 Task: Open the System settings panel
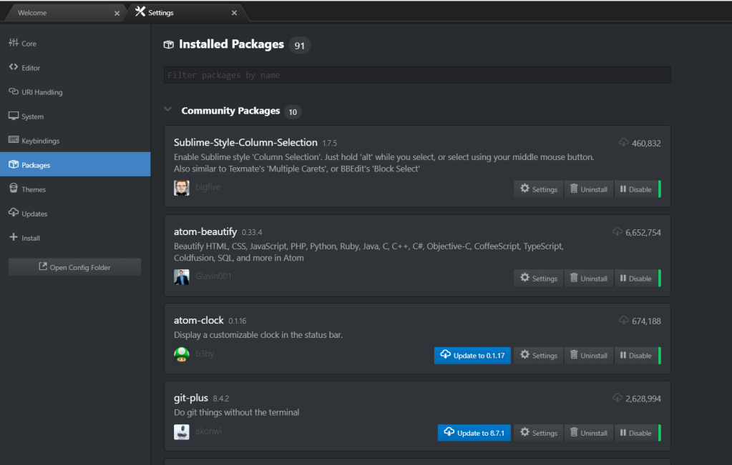(x=32, y=116)
